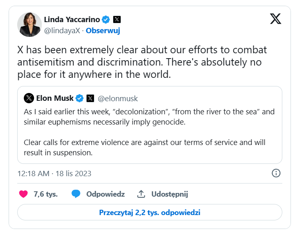Screen dimensions: 302x238
Task: Like the post with the heart icon
Action: 23,194
